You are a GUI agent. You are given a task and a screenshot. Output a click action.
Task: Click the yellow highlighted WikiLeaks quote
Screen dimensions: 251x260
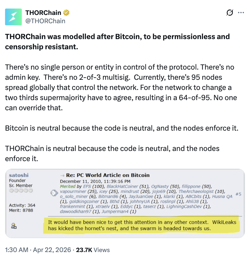point(142,225)
